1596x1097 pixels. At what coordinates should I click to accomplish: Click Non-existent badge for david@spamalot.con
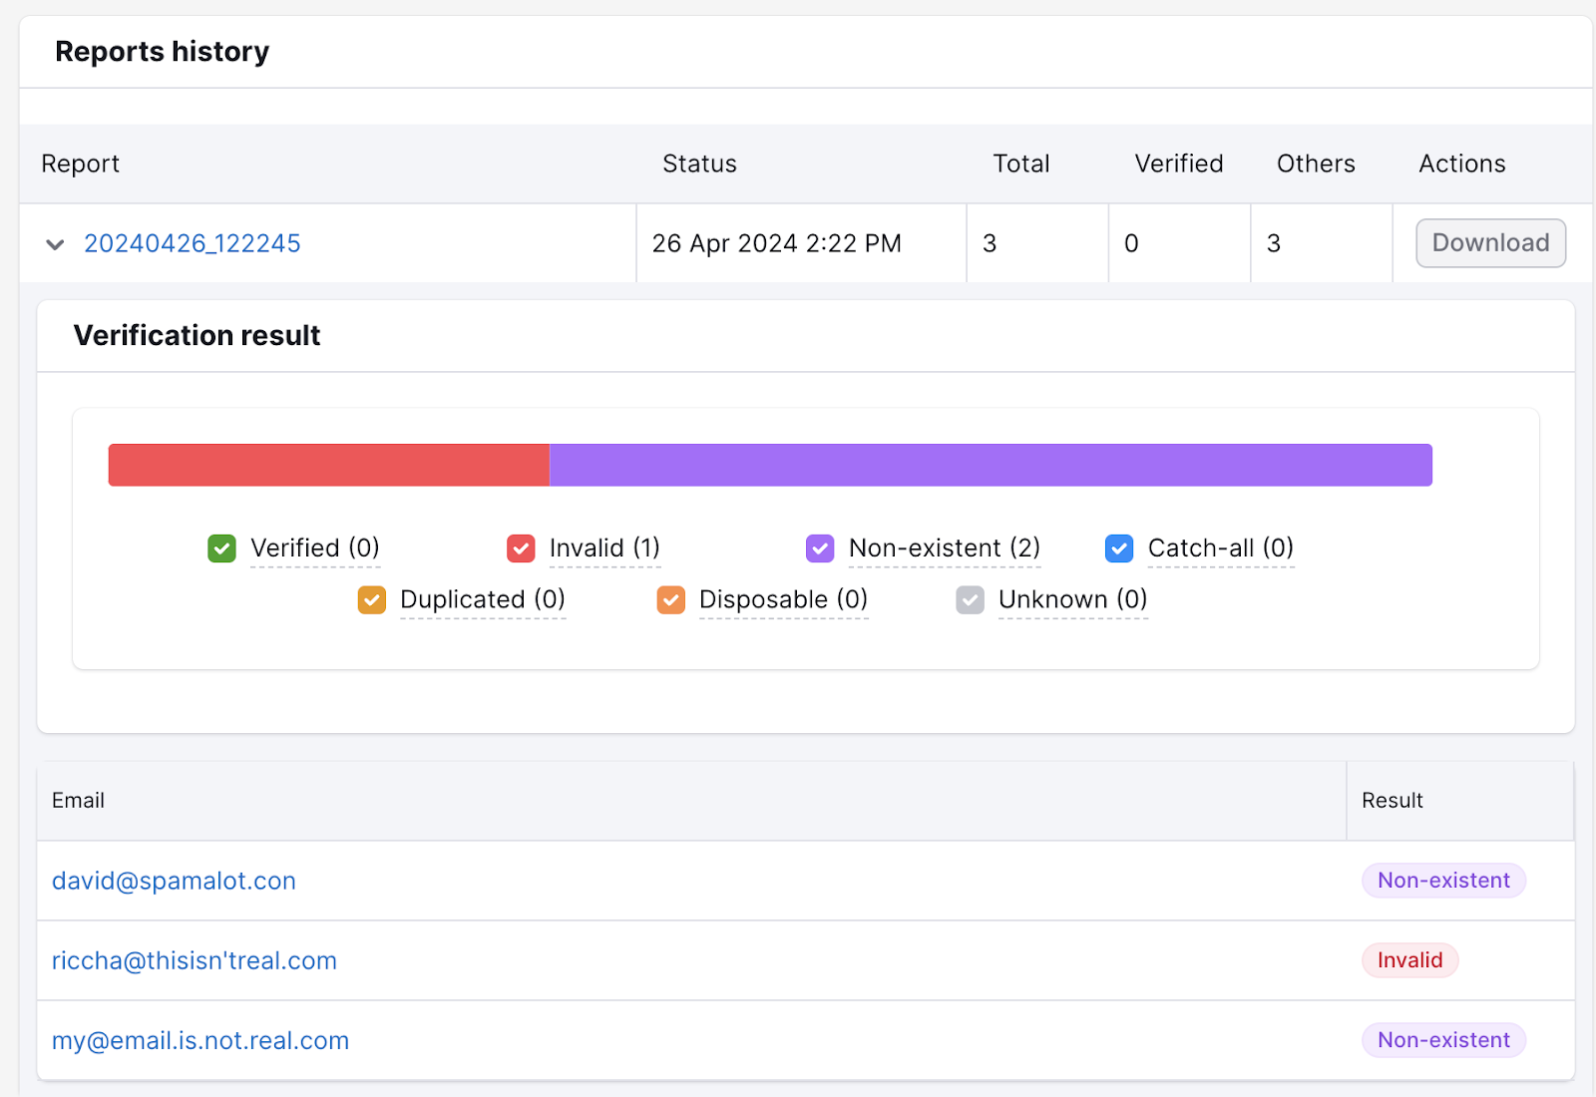pos(1443,881)
